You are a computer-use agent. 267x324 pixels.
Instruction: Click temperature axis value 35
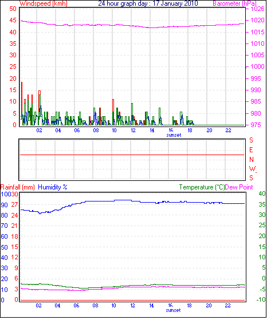(x=262, y=204)
